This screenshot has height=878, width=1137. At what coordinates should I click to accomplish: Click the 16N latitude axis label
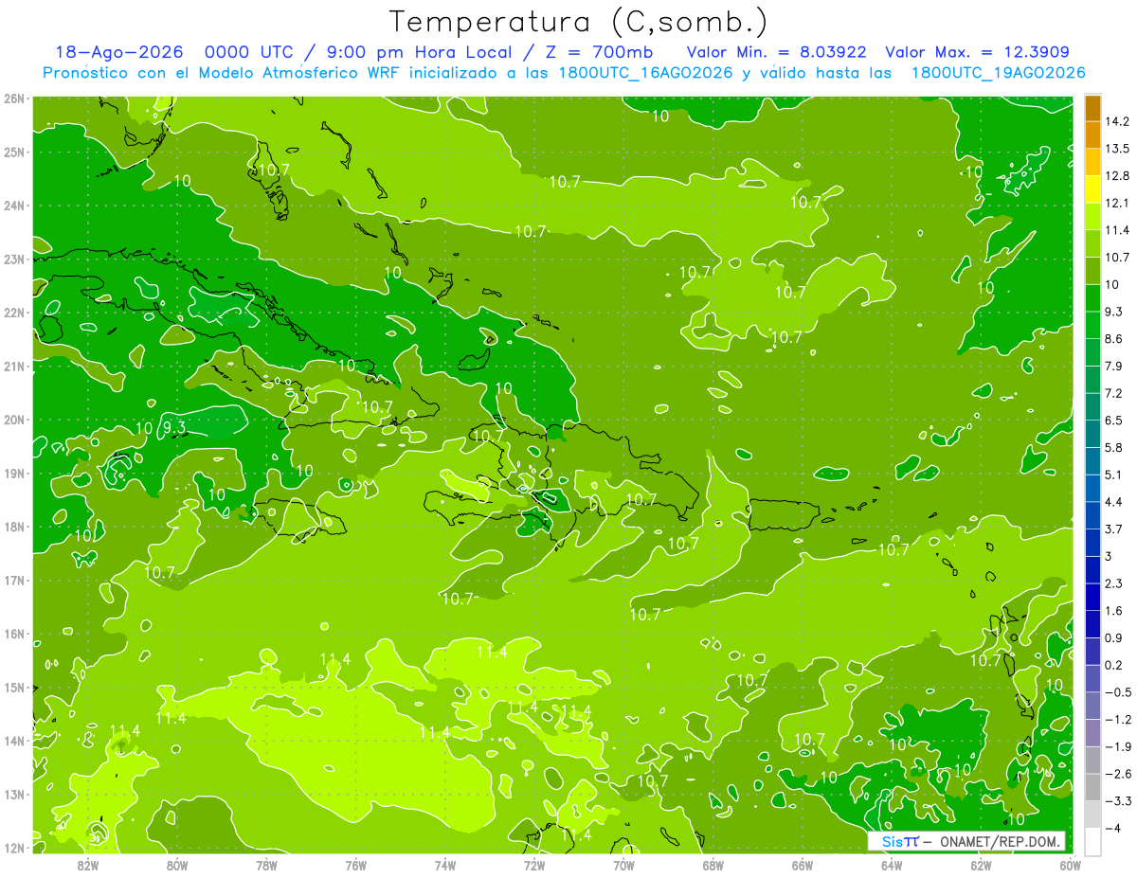pyautogui.click(x=15, y=634)
